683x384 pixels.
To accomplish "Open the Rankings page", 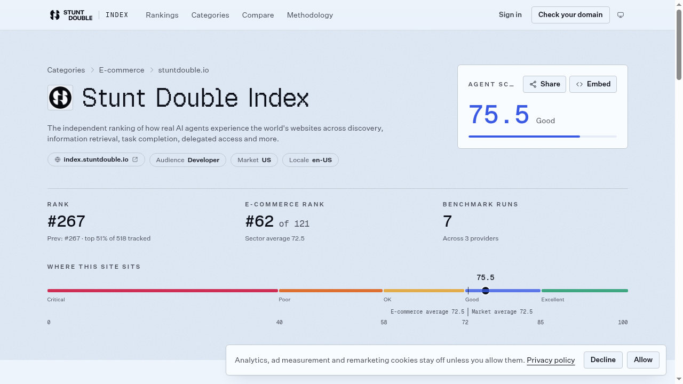I will click(162, 15).
